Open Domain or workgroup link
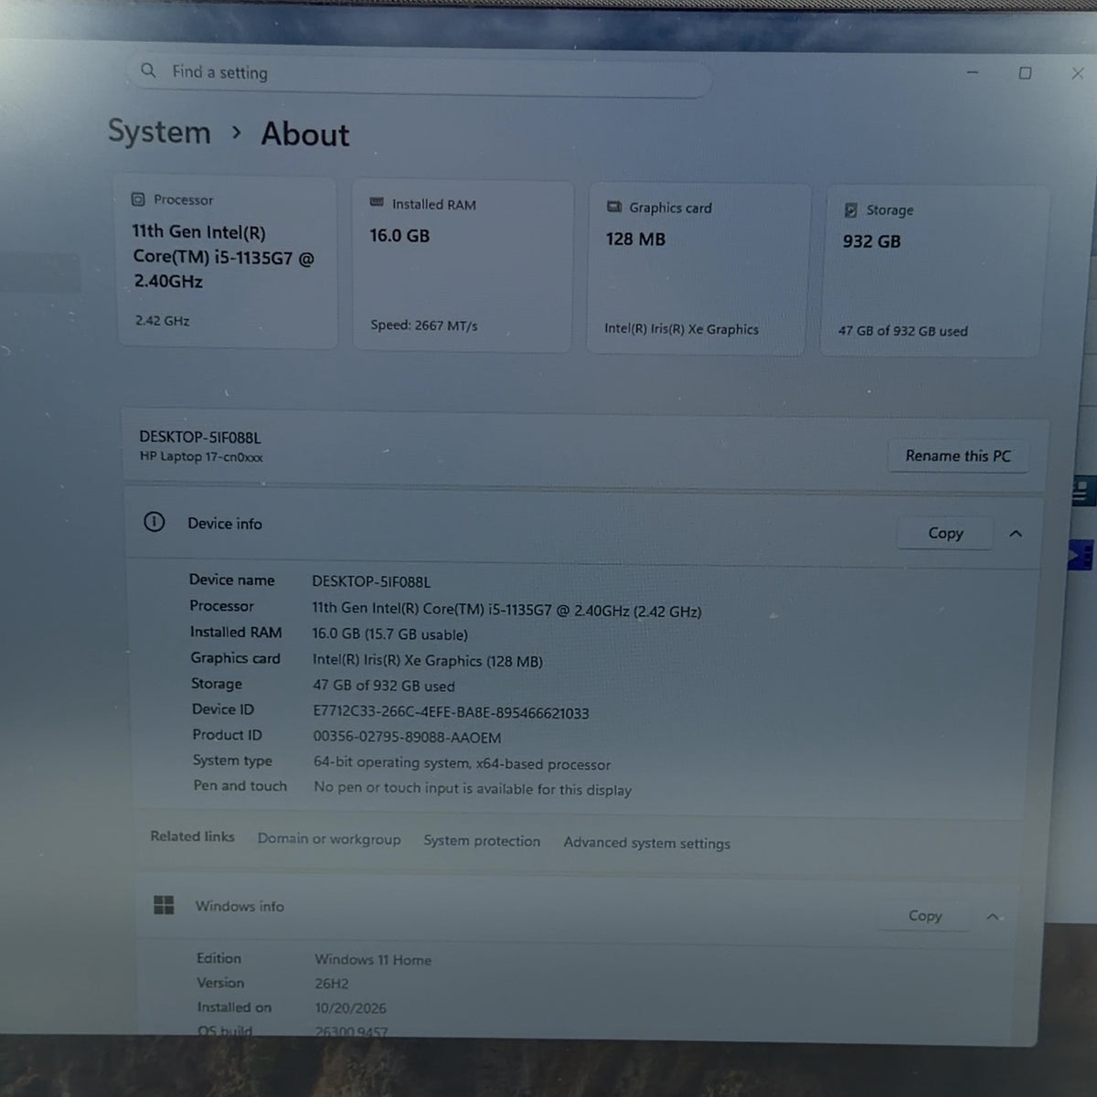Screen dimensions: 1097x1097 click(329, 839)
